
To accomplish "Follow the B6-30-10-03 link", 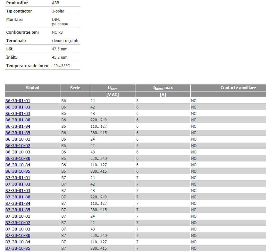I will click(18, 152).
